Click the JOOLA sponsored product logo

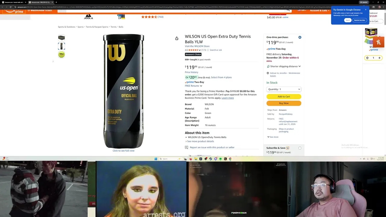pos(88,17)
